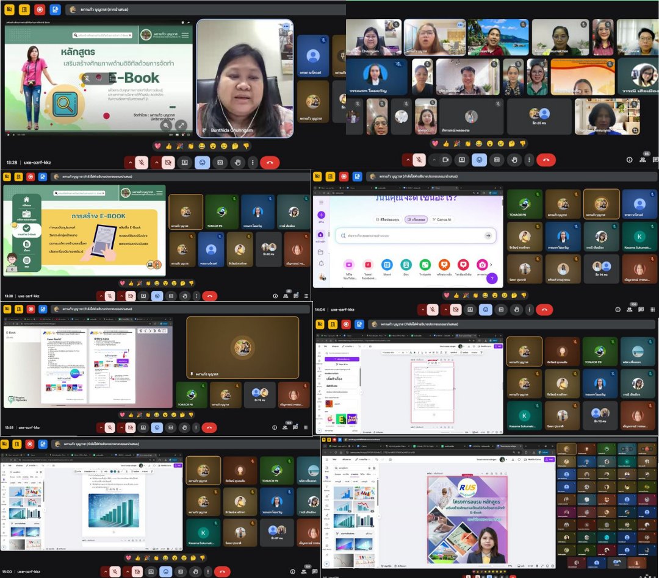The height and width of the screenshot is (578, 659).
Task: Click the fullscreen expand icon on the E-Book slide
Action: pos(181,126)
